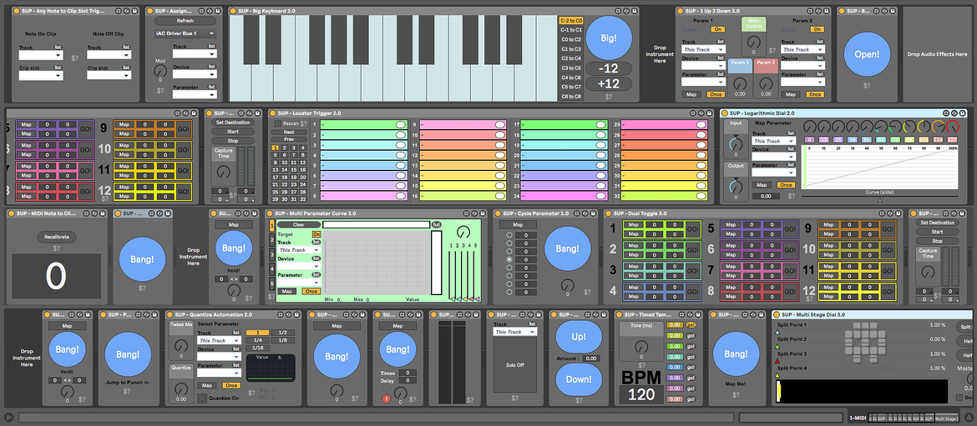Viewport: 977px width, 426px height.
Task: Click the +12 octave button
Action: click(x=609, y=83)
